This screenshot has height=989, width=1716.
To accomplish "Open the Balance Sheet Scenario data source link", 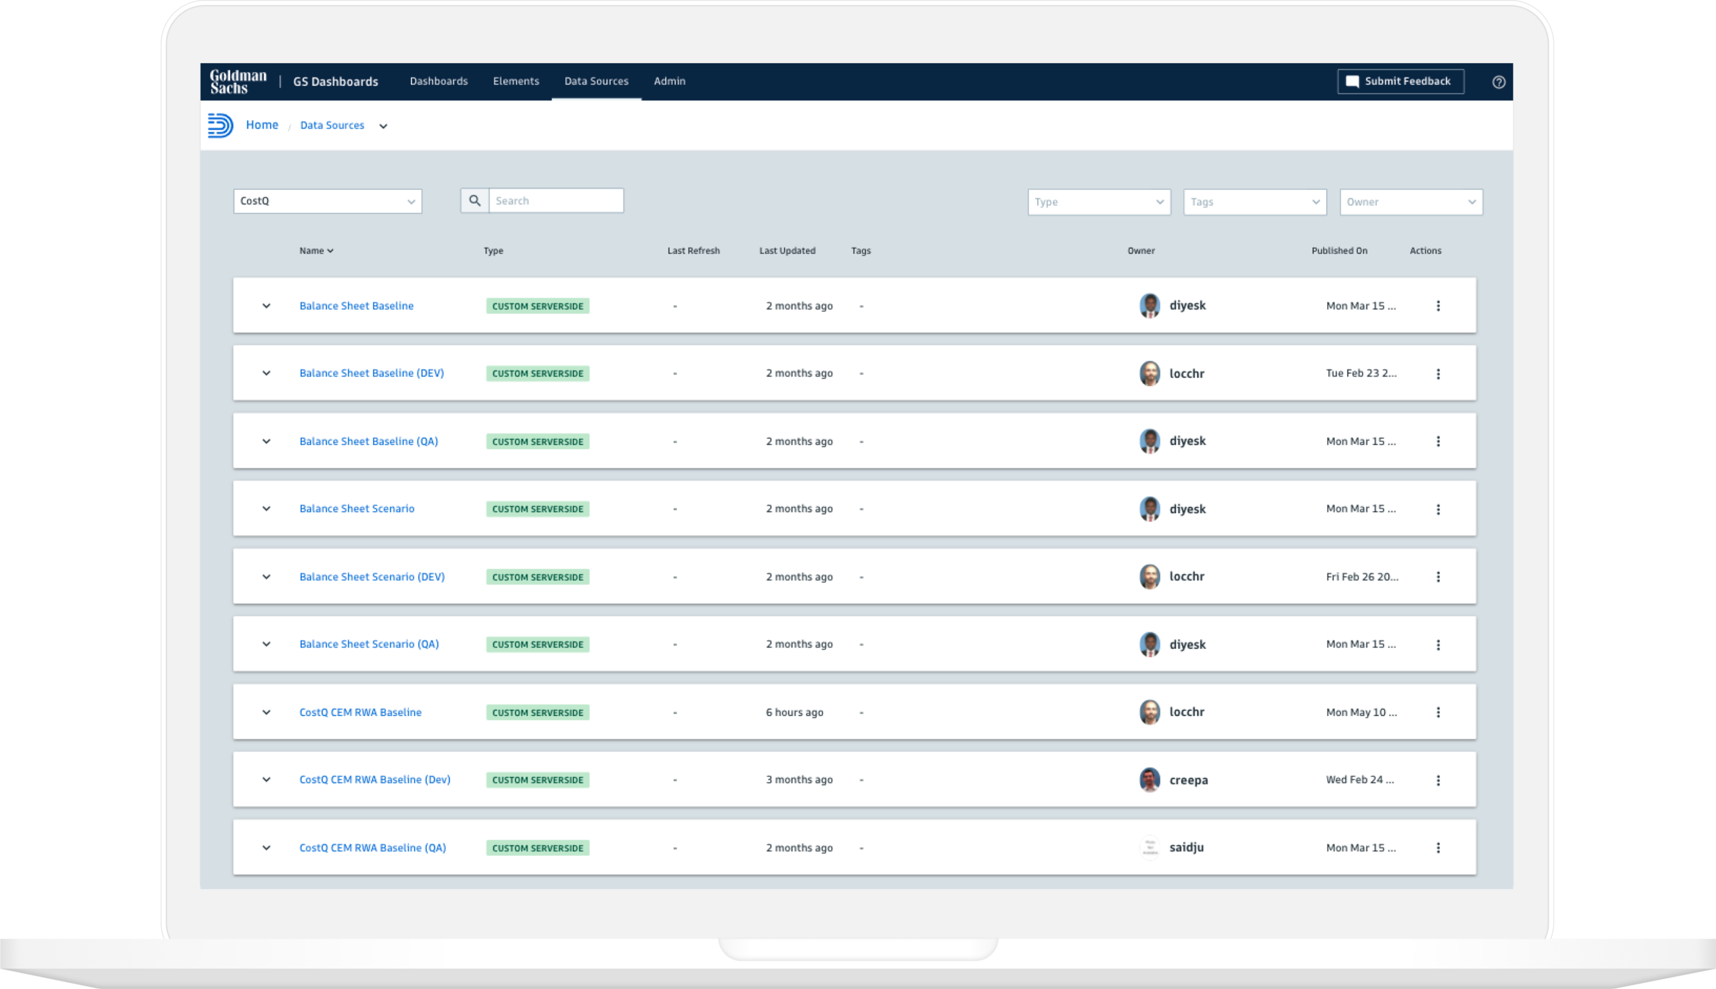I will 356,508.
